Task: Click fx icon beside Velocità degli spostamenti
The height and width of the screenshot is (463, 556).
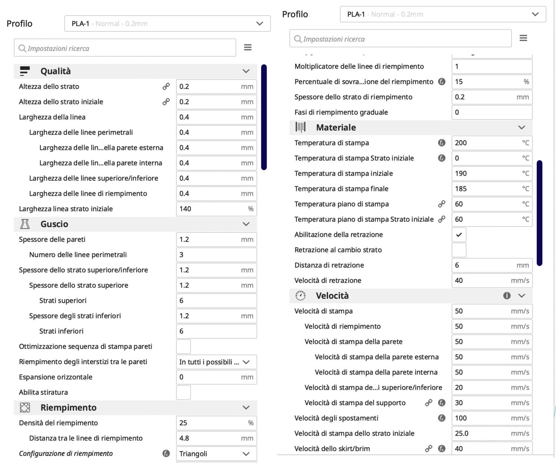Action: pyautogui.click(x=441, y=418)
